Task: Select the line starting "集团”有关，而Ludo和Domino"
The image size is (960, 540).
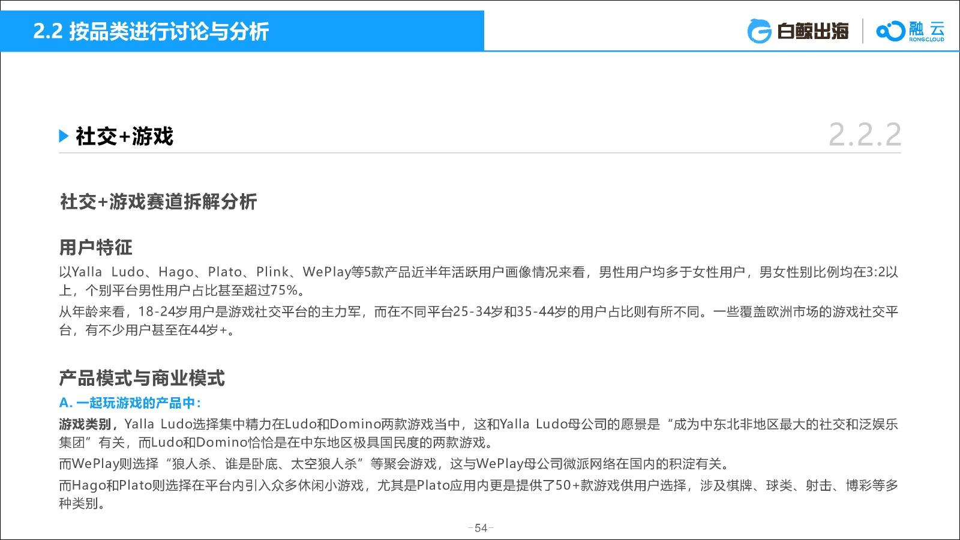Action: pyautogui.click(x=276, y=443)
